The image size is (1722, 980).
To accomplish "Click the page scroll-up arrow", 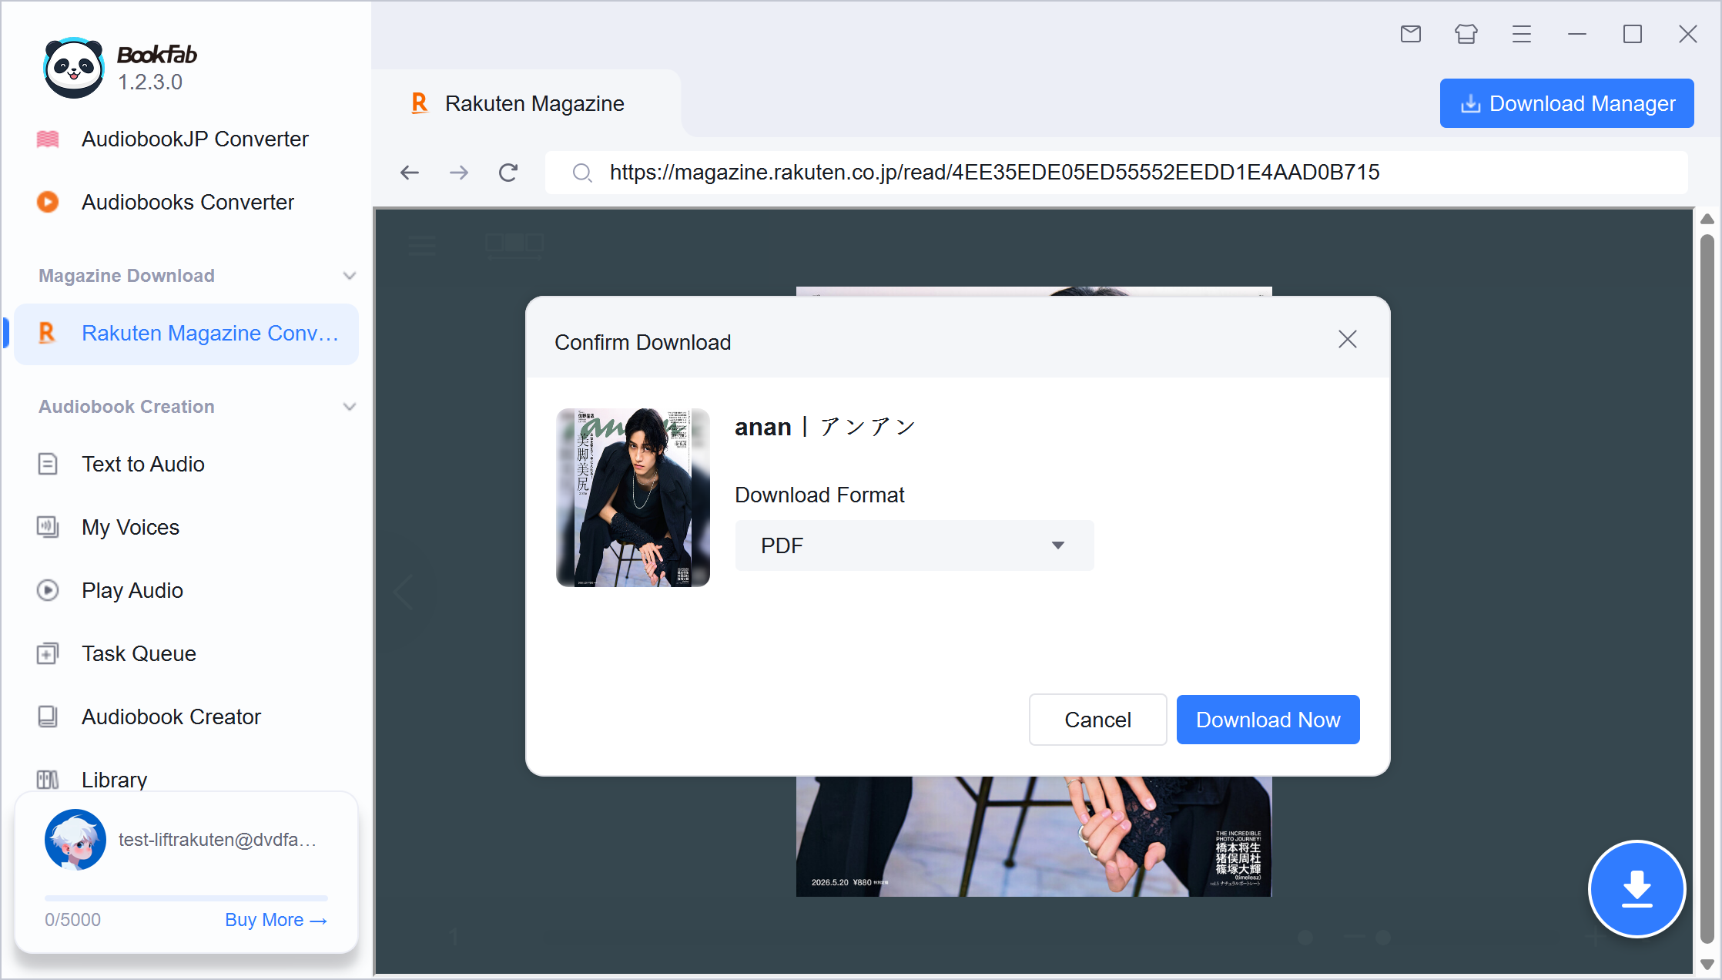I will click(1707, 220).
